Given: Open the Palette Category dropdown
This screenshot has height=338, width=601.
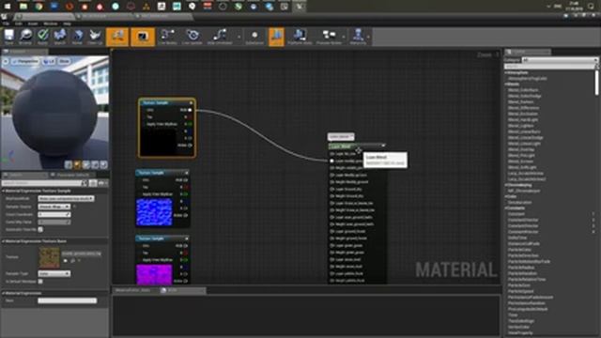Looking at the screenshot, I should [560, 60].
